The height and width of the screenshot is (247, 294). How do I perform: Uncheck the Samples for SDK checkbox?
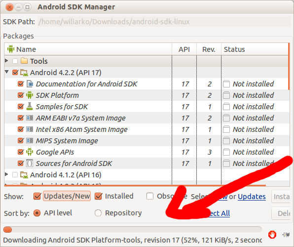21,107
